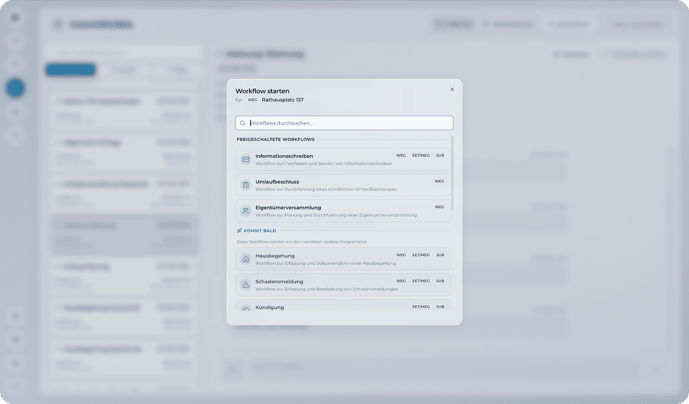This screenshot has width=689, height=404.
Task: Click the house icon next to Hausbegehung
Action: pos(245,258)
